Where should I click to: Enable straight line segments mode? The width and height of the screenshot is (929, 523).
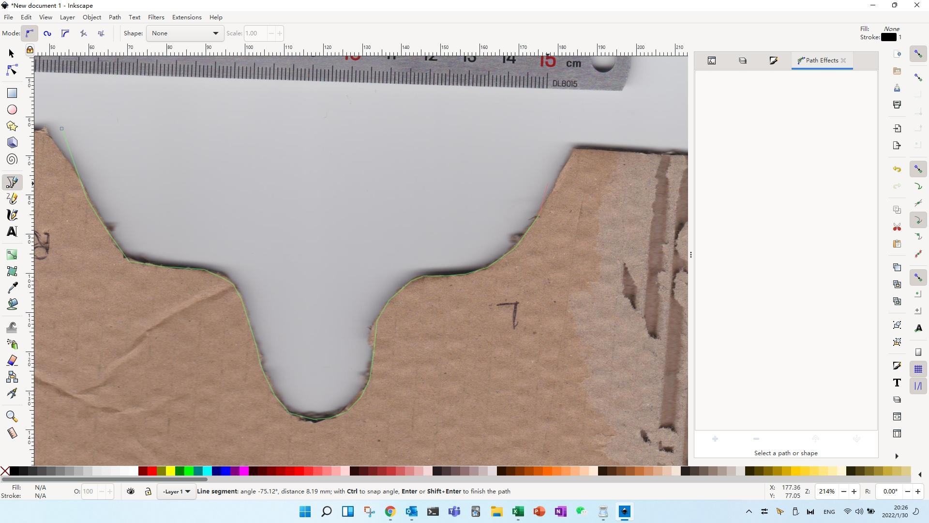[x=83, y=33]
